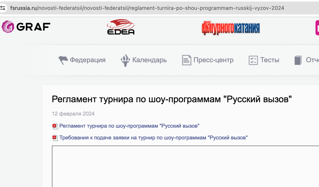The width and height of the screenshot is (319, 187).
Task: Open the GRAF sponsor logo
Action: click(x=26, y=26)
